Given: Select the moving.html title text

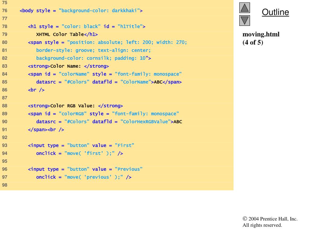Looking at the screenshot, I should click(261, 34).
